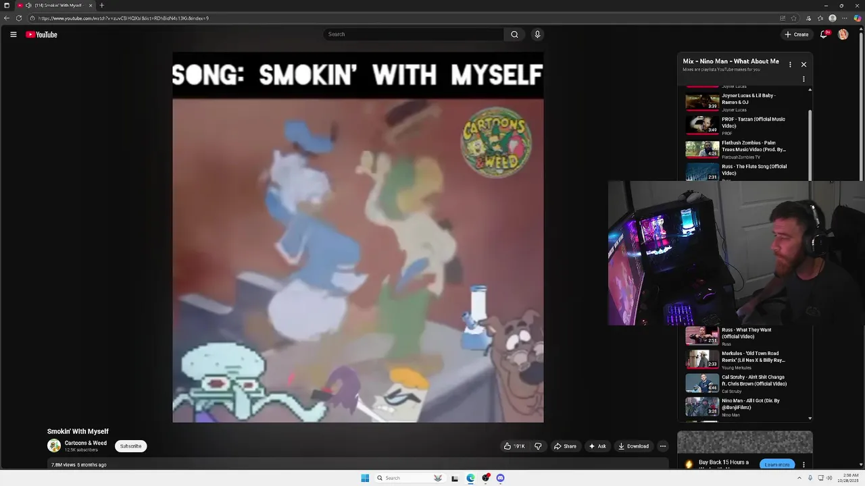Open the Cartoons & Weed channel avatar

coord(54,446)
